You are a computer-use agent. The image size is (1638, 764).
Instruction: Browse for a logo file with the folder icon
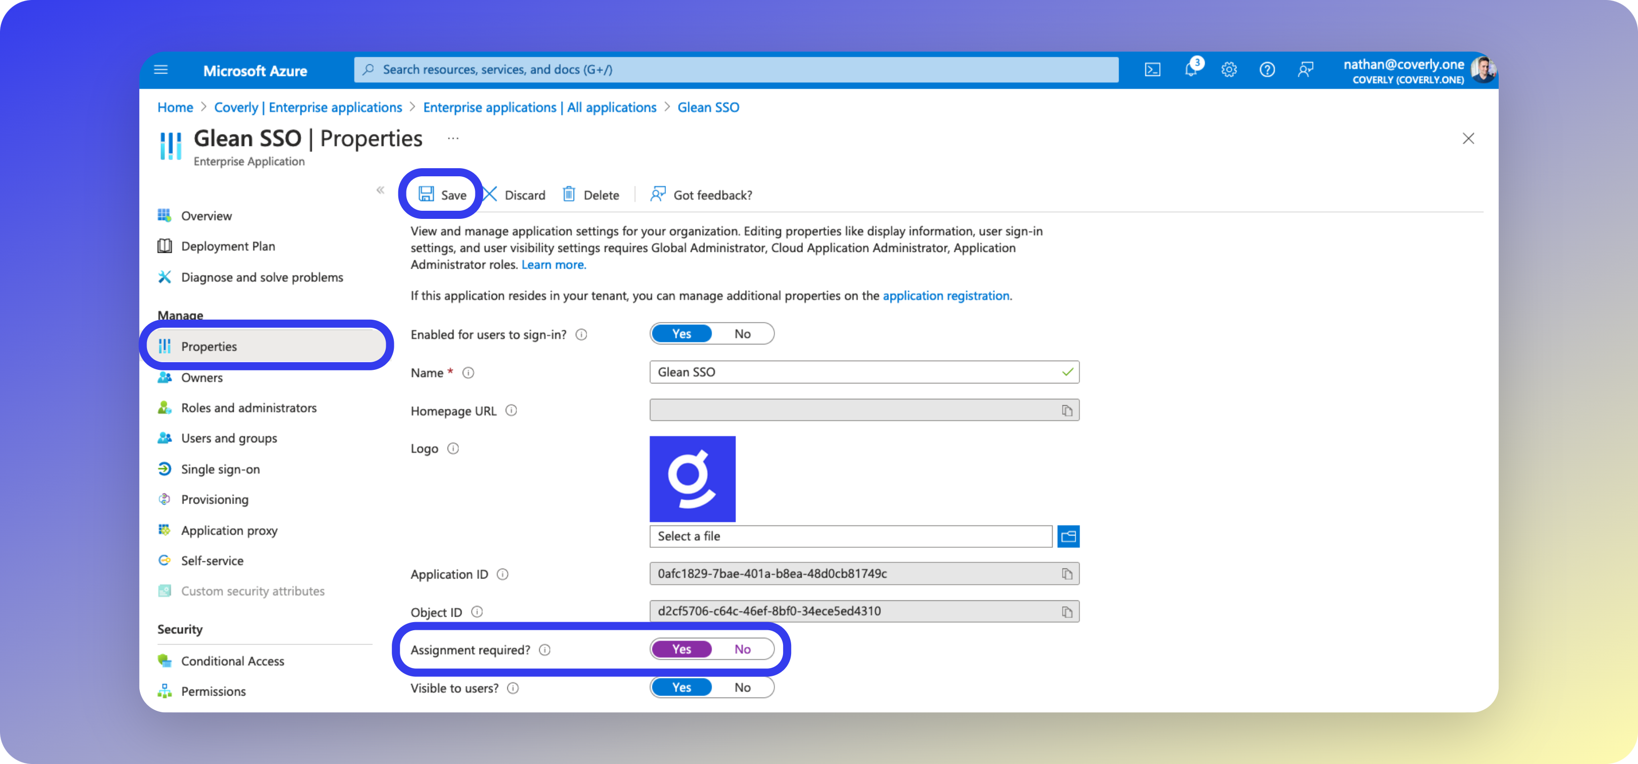(1068, 536)
